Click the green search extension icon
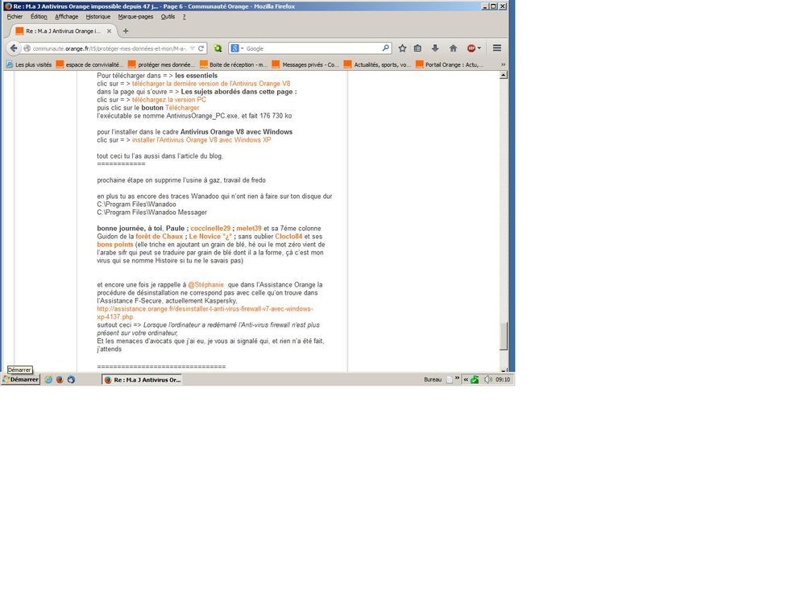 pos(218,48)
